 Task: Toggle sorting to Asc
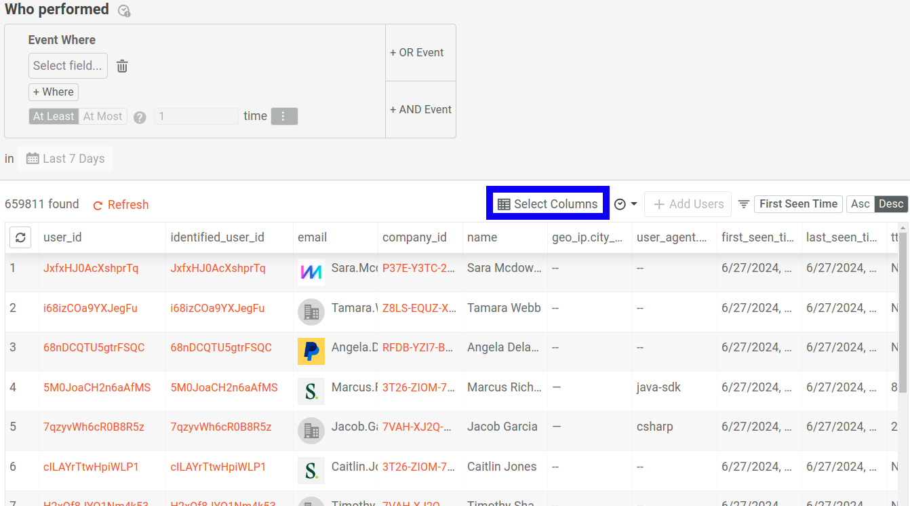point(860,203)
